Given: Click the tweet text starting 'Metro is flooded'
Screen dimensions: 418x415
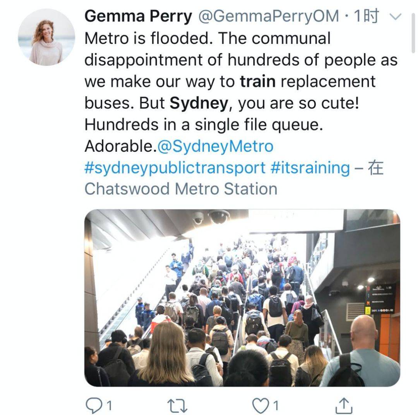Looking at the screenshot, I should 241,92.
